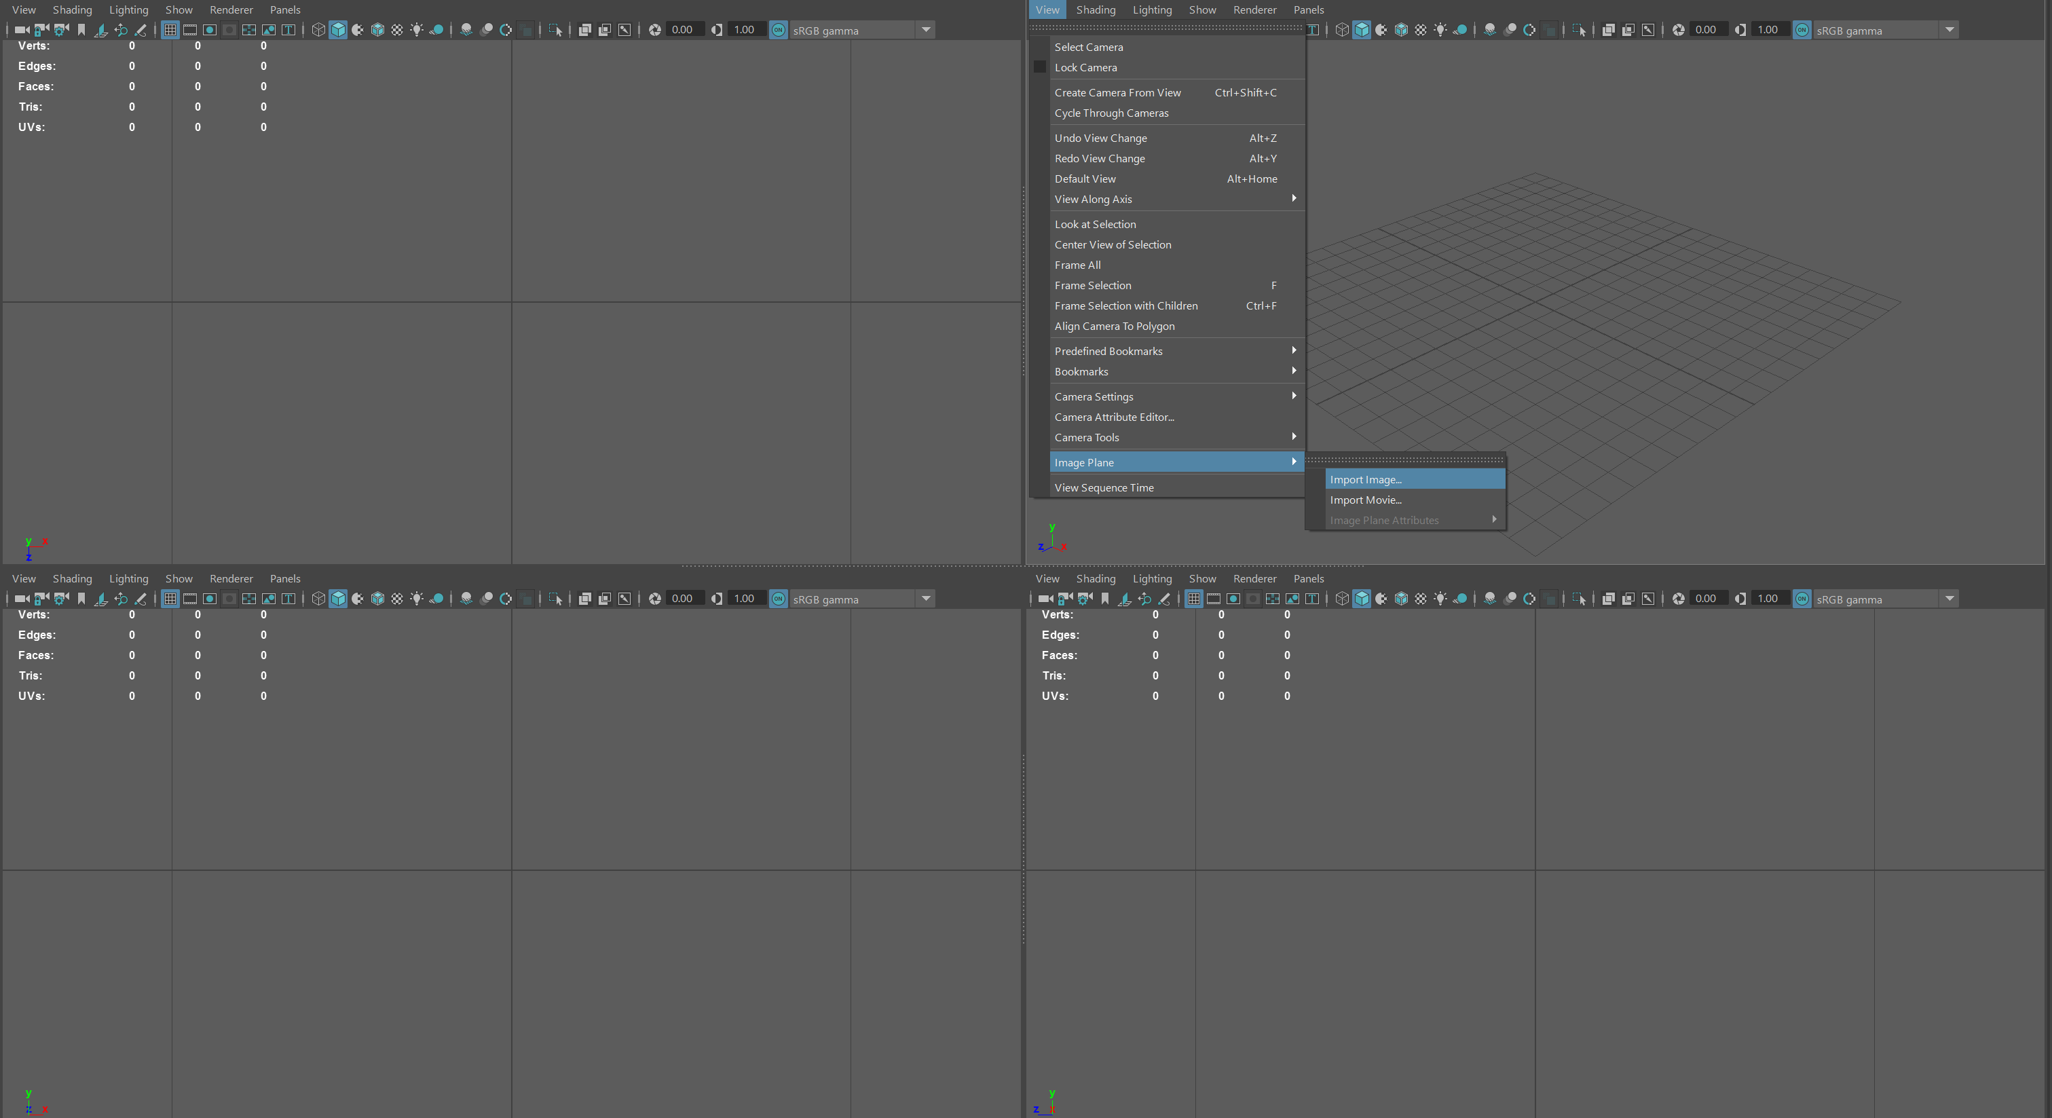This screenshot has height=1118, width=2052.
Task: Click Select Camera icon in top-left panel toolbar
Action: [22, 29]
